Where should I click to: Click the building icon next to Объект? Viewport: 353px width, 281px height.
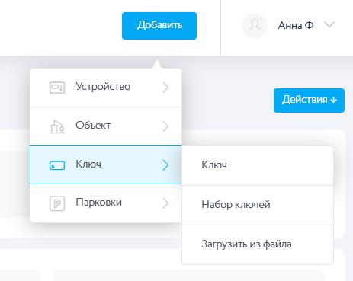(57, 126)
